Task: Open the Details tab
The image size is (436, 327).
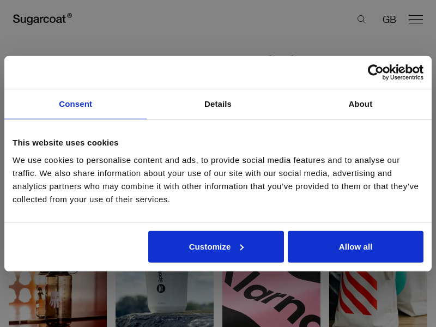Action: coord(218,104)
